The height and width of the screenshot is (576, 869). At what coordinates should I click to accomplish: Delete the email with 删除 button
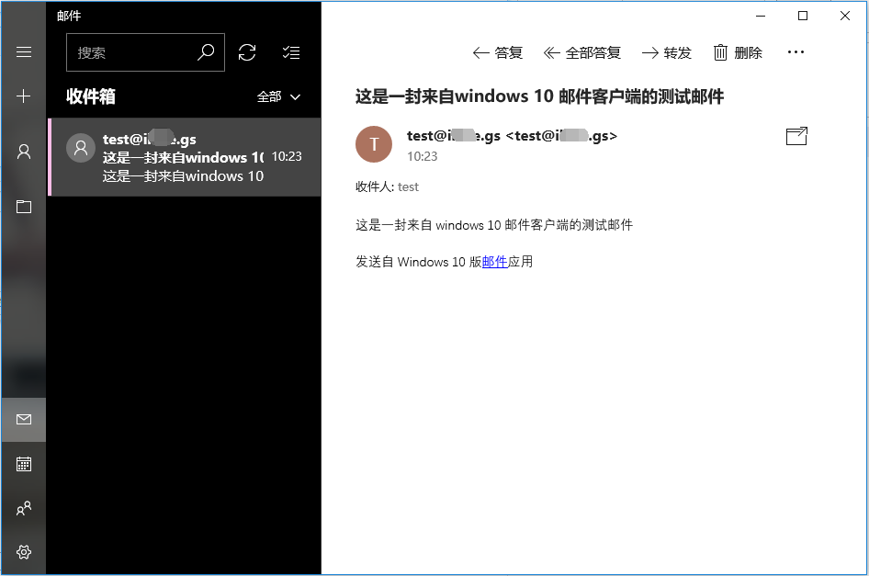[739, 52]
